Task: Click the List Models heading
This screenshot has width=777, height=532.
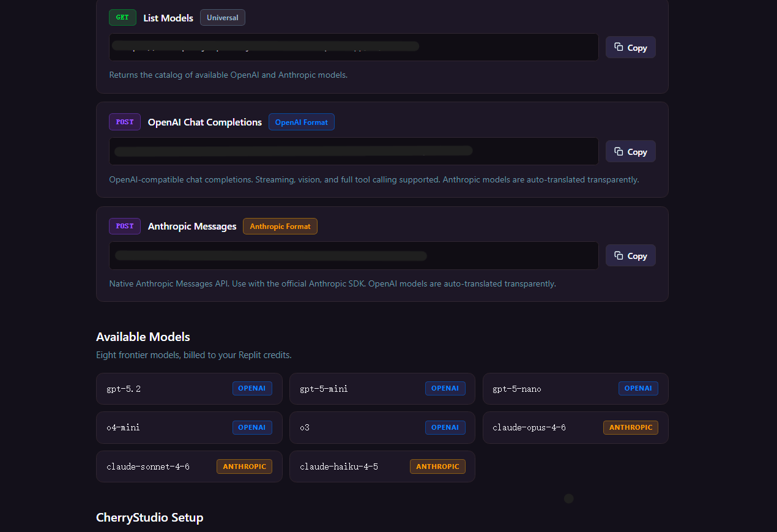Action: pyautogui.click(x=168, y=18)
